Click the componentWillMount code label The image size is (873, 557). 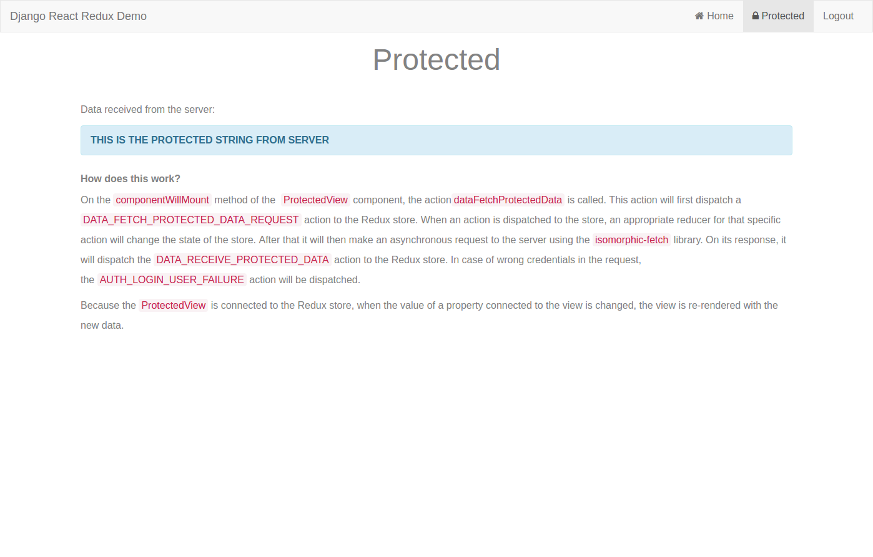point(162,200)
